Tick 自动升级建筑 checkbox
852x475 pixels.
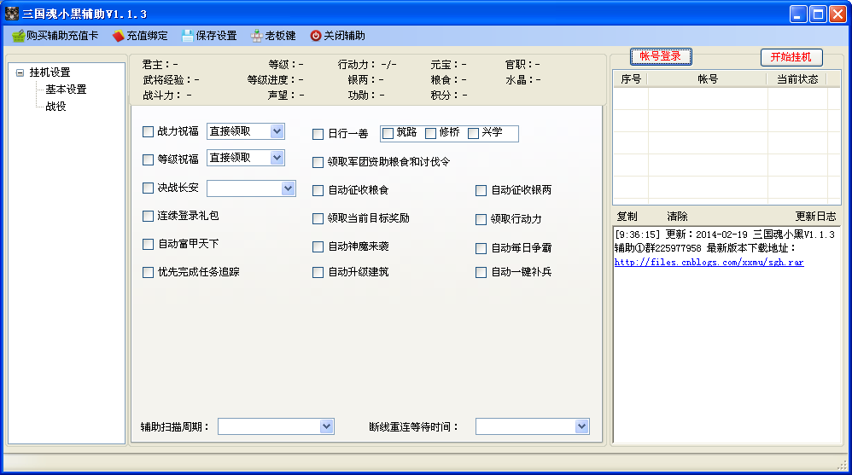point(318,273)
